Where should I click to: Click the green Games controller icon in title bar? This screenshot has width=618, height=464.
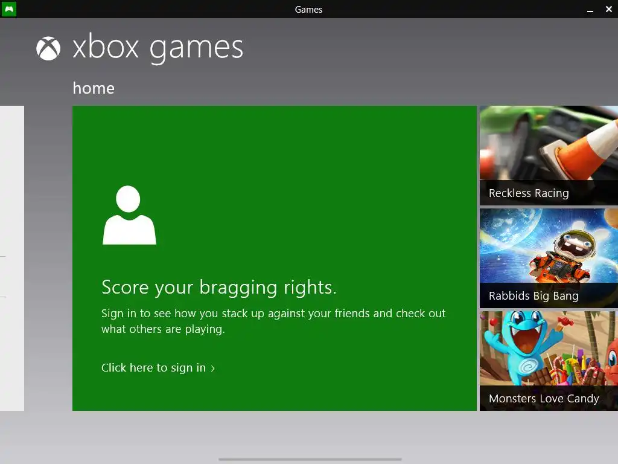pyautogui.click(x=8, y=8)
